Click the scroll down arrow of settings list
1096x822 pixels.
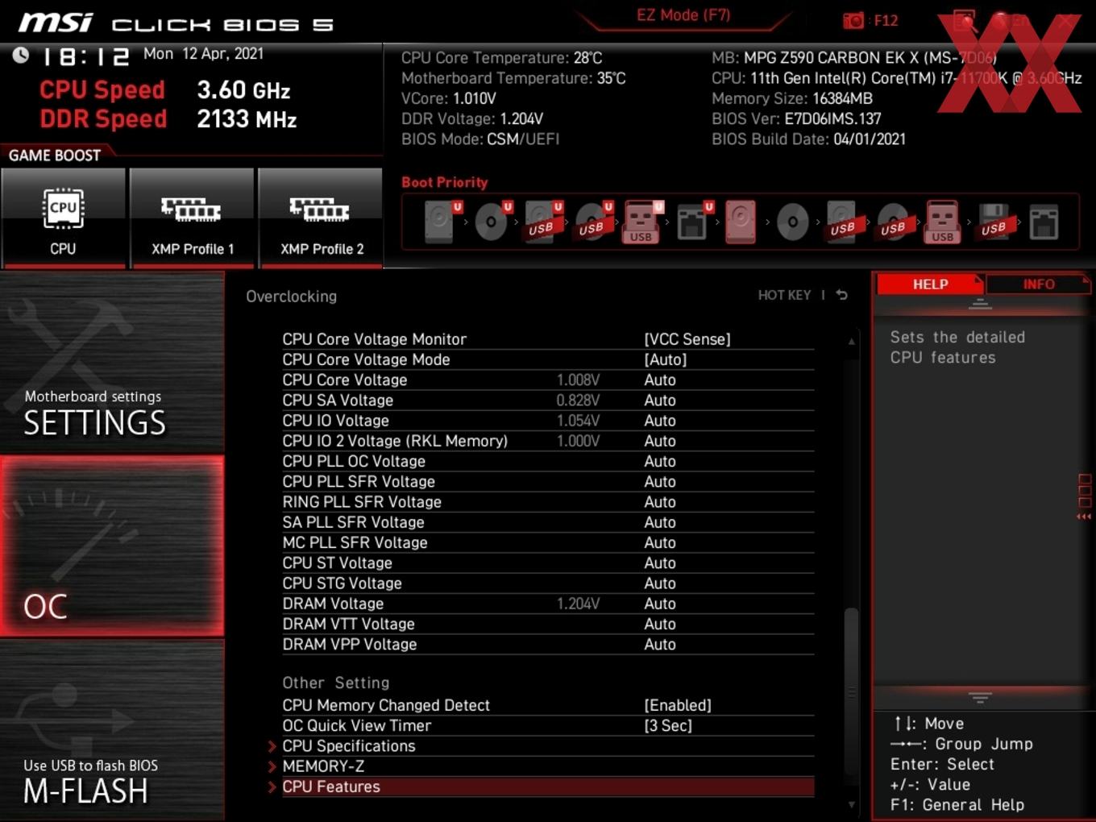(851, 804)
